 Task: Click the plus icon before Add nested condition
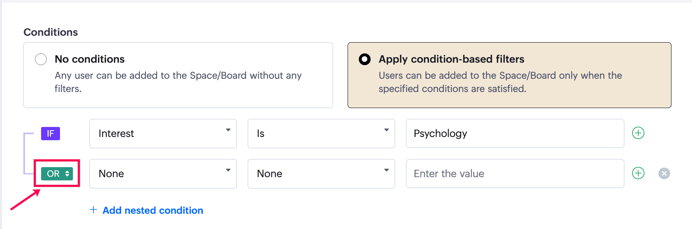click(x=93, y=210)
